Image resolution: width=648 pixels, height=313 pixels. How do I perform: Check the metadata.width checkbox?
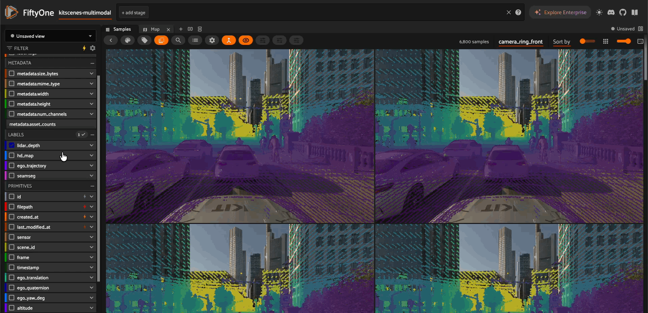click(12, 94)
